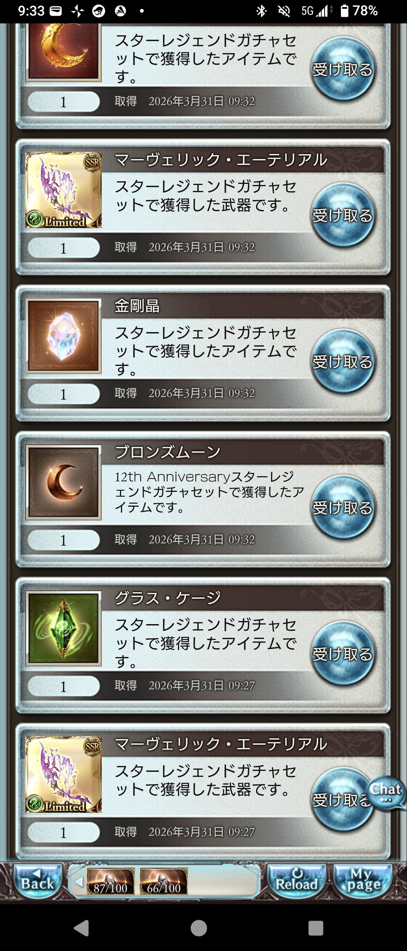Screen dimensions: 407x951
Task: Go Back using the bottom bar
Action: (38, 881)
